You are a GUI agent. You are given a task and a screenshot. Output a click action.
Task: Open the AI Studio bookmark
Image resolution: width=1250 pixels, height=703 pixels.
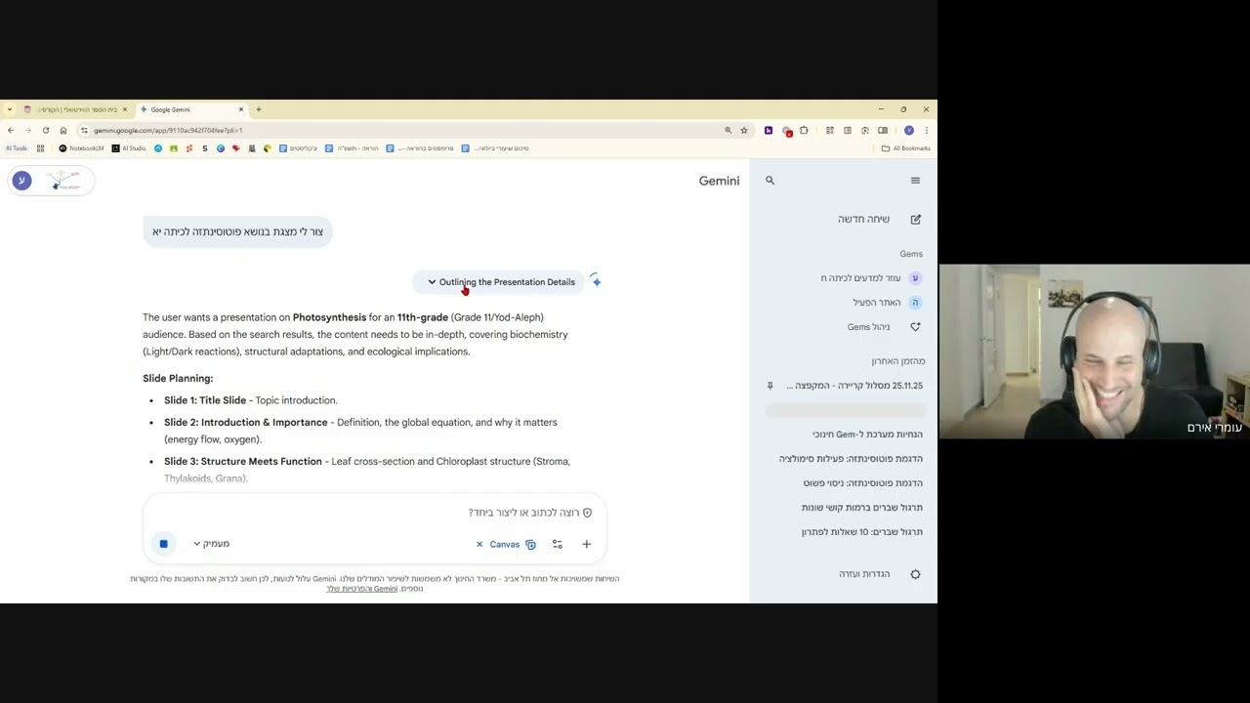(x=129, y=148)
